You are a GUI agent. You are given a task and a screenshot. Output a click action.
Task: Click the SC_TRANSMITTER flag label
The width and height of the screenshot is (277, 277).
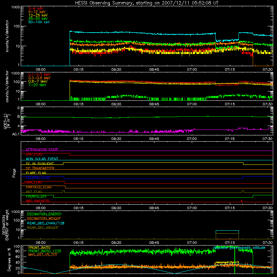[40, 168]
